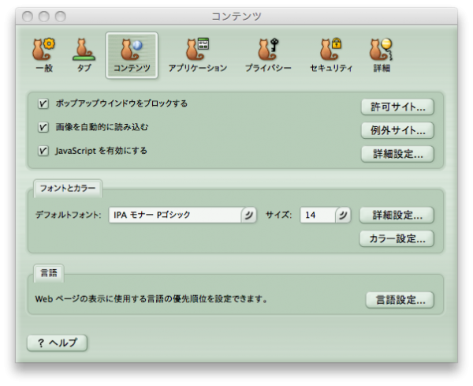Click the フォントとカラー group label
Viewport: 473px width, 386px height.
[x=68, y=189]
